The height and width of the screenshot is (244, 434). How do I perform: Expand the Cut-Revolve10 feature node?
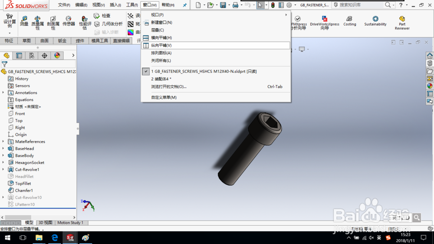[3, 197]
